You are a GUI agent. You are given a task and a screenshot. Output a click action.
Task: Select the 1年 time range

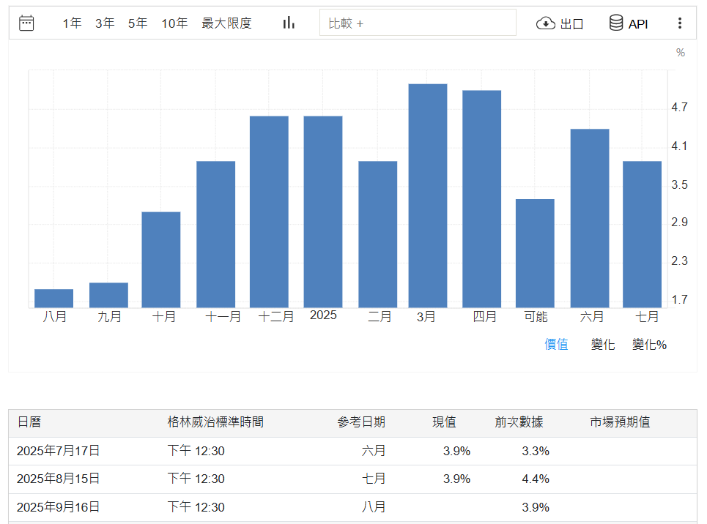[72, 23]
